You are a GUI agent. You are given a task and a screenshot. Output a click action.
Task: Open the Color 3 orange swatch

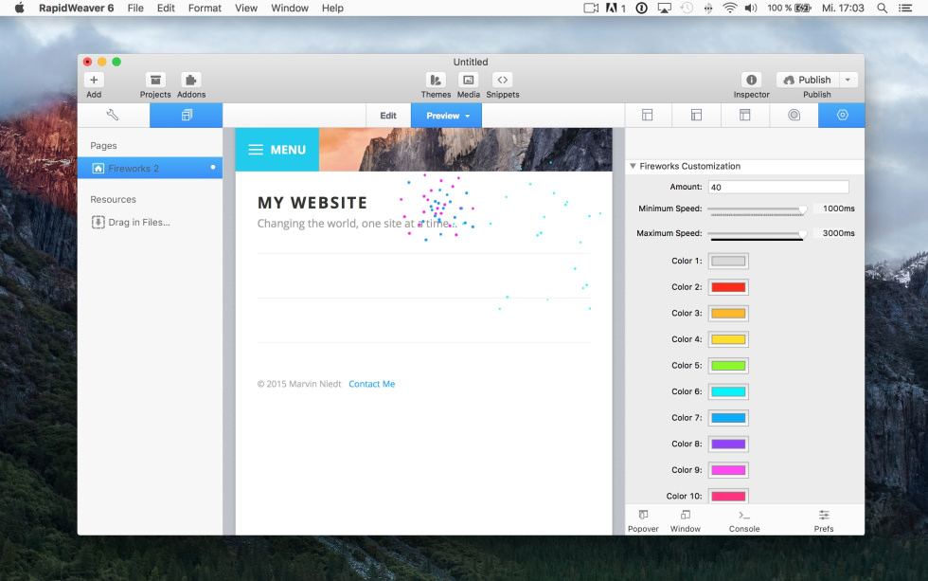pos(728,314)
